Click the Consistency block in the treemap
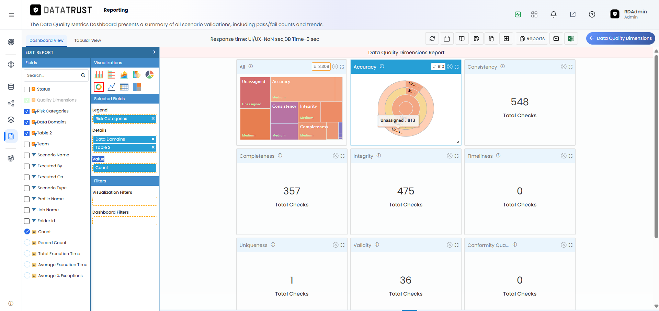Image resolution: width=659 pixels, height=311 pixels. click(x=284, y=112)
